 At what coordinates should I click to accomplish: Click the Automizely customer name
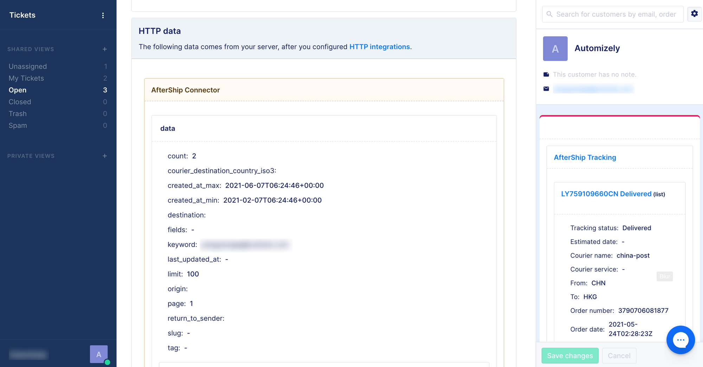597,48
